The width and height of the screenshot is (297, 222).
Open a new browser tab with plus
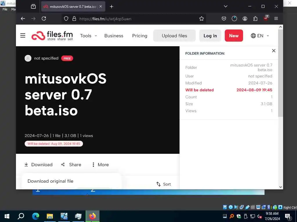click(112, 7)
